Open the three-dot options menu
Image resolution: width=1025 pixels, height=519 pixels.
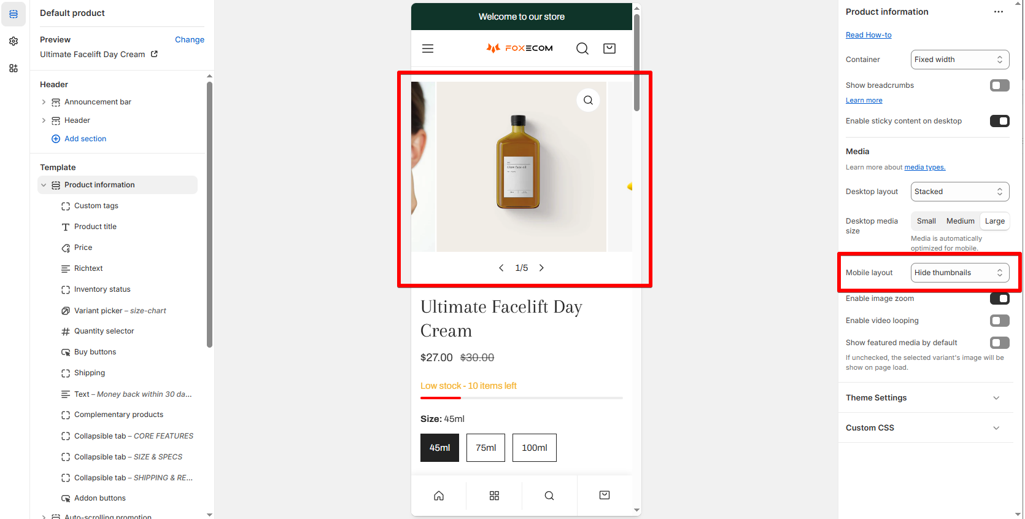[x=999, y=12]
